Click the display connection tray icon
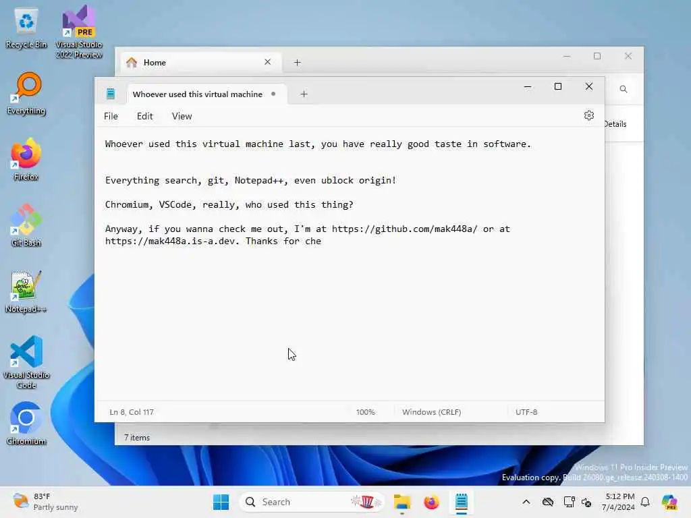Screen dimensions: 691x518 tap(569, 502)
